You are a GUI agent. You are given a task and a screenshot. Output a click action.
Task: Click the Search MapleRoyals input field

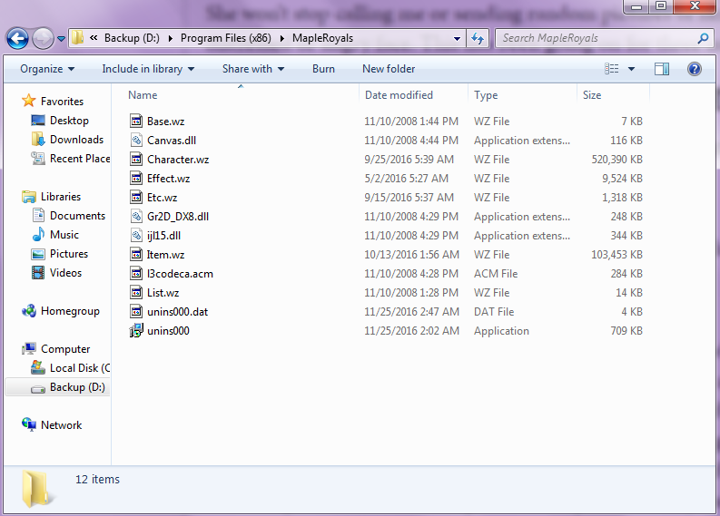595,38
